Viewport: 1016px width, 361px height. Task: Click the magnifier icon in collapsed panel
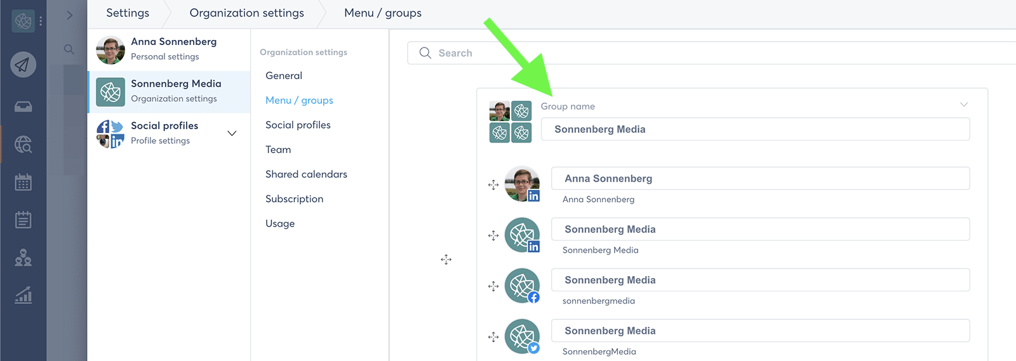click(69, 49)
